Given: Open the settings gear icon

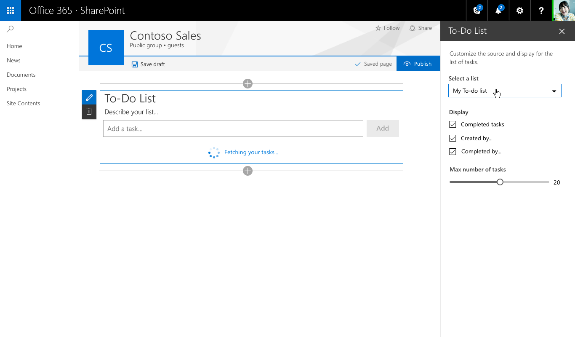Looking at the screenshot, I should [x=520, y=11].
